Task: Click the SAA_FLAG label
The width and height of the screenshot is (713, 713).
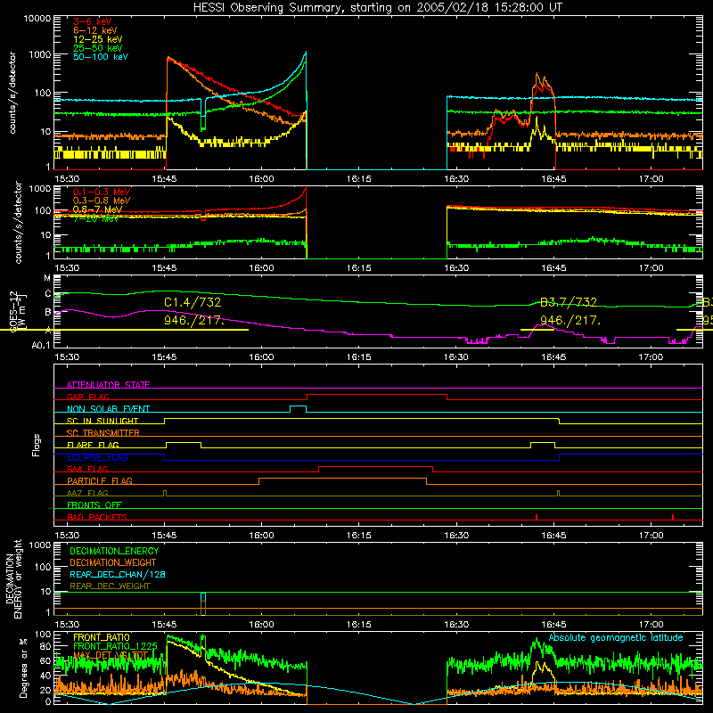Action: click(87, 469)
